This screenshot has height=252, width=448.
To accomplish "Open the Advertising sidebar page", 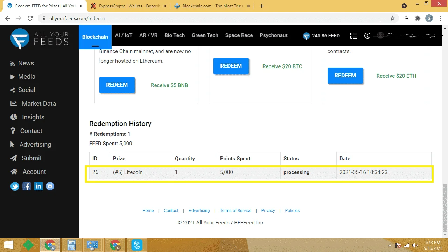I will tap(31, 145).
